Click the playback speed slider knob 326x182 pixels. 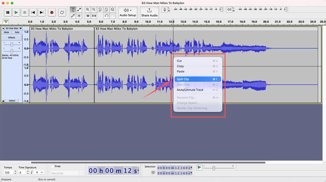(214, 168)
